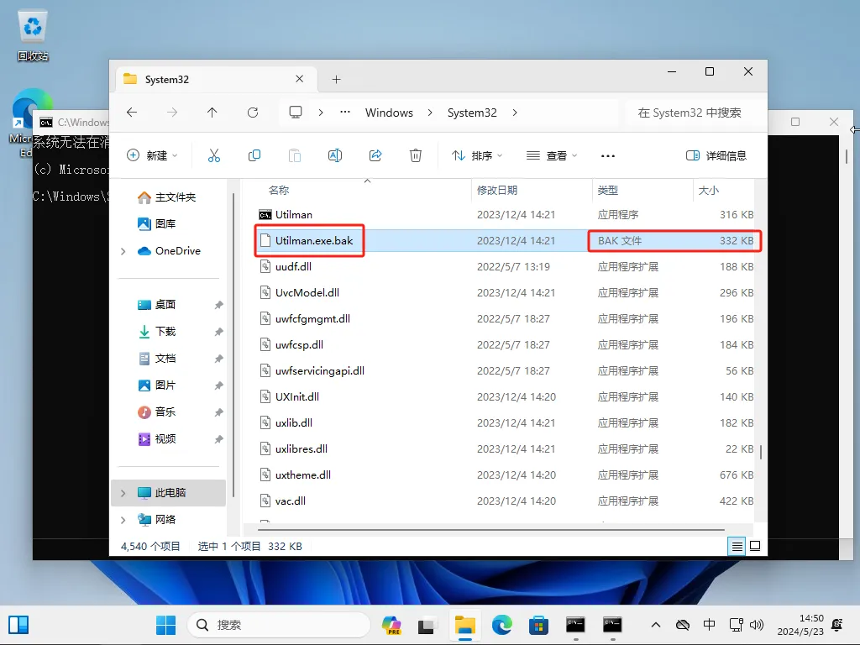Click the Share icon in toolbar

375,155
